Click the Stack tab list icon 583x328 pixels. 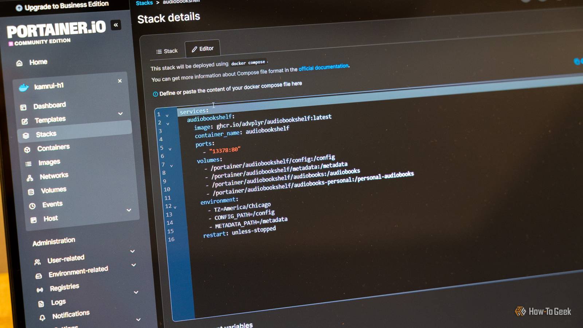pos(159,52)
